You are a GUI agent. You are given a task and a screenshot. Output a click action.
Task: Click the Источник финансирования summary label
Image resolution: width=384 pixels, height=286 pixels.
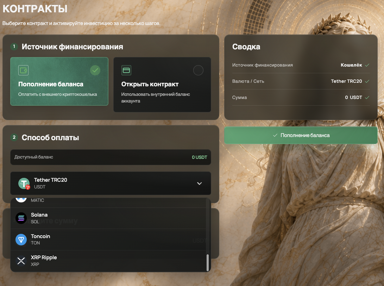click(263, 65)
